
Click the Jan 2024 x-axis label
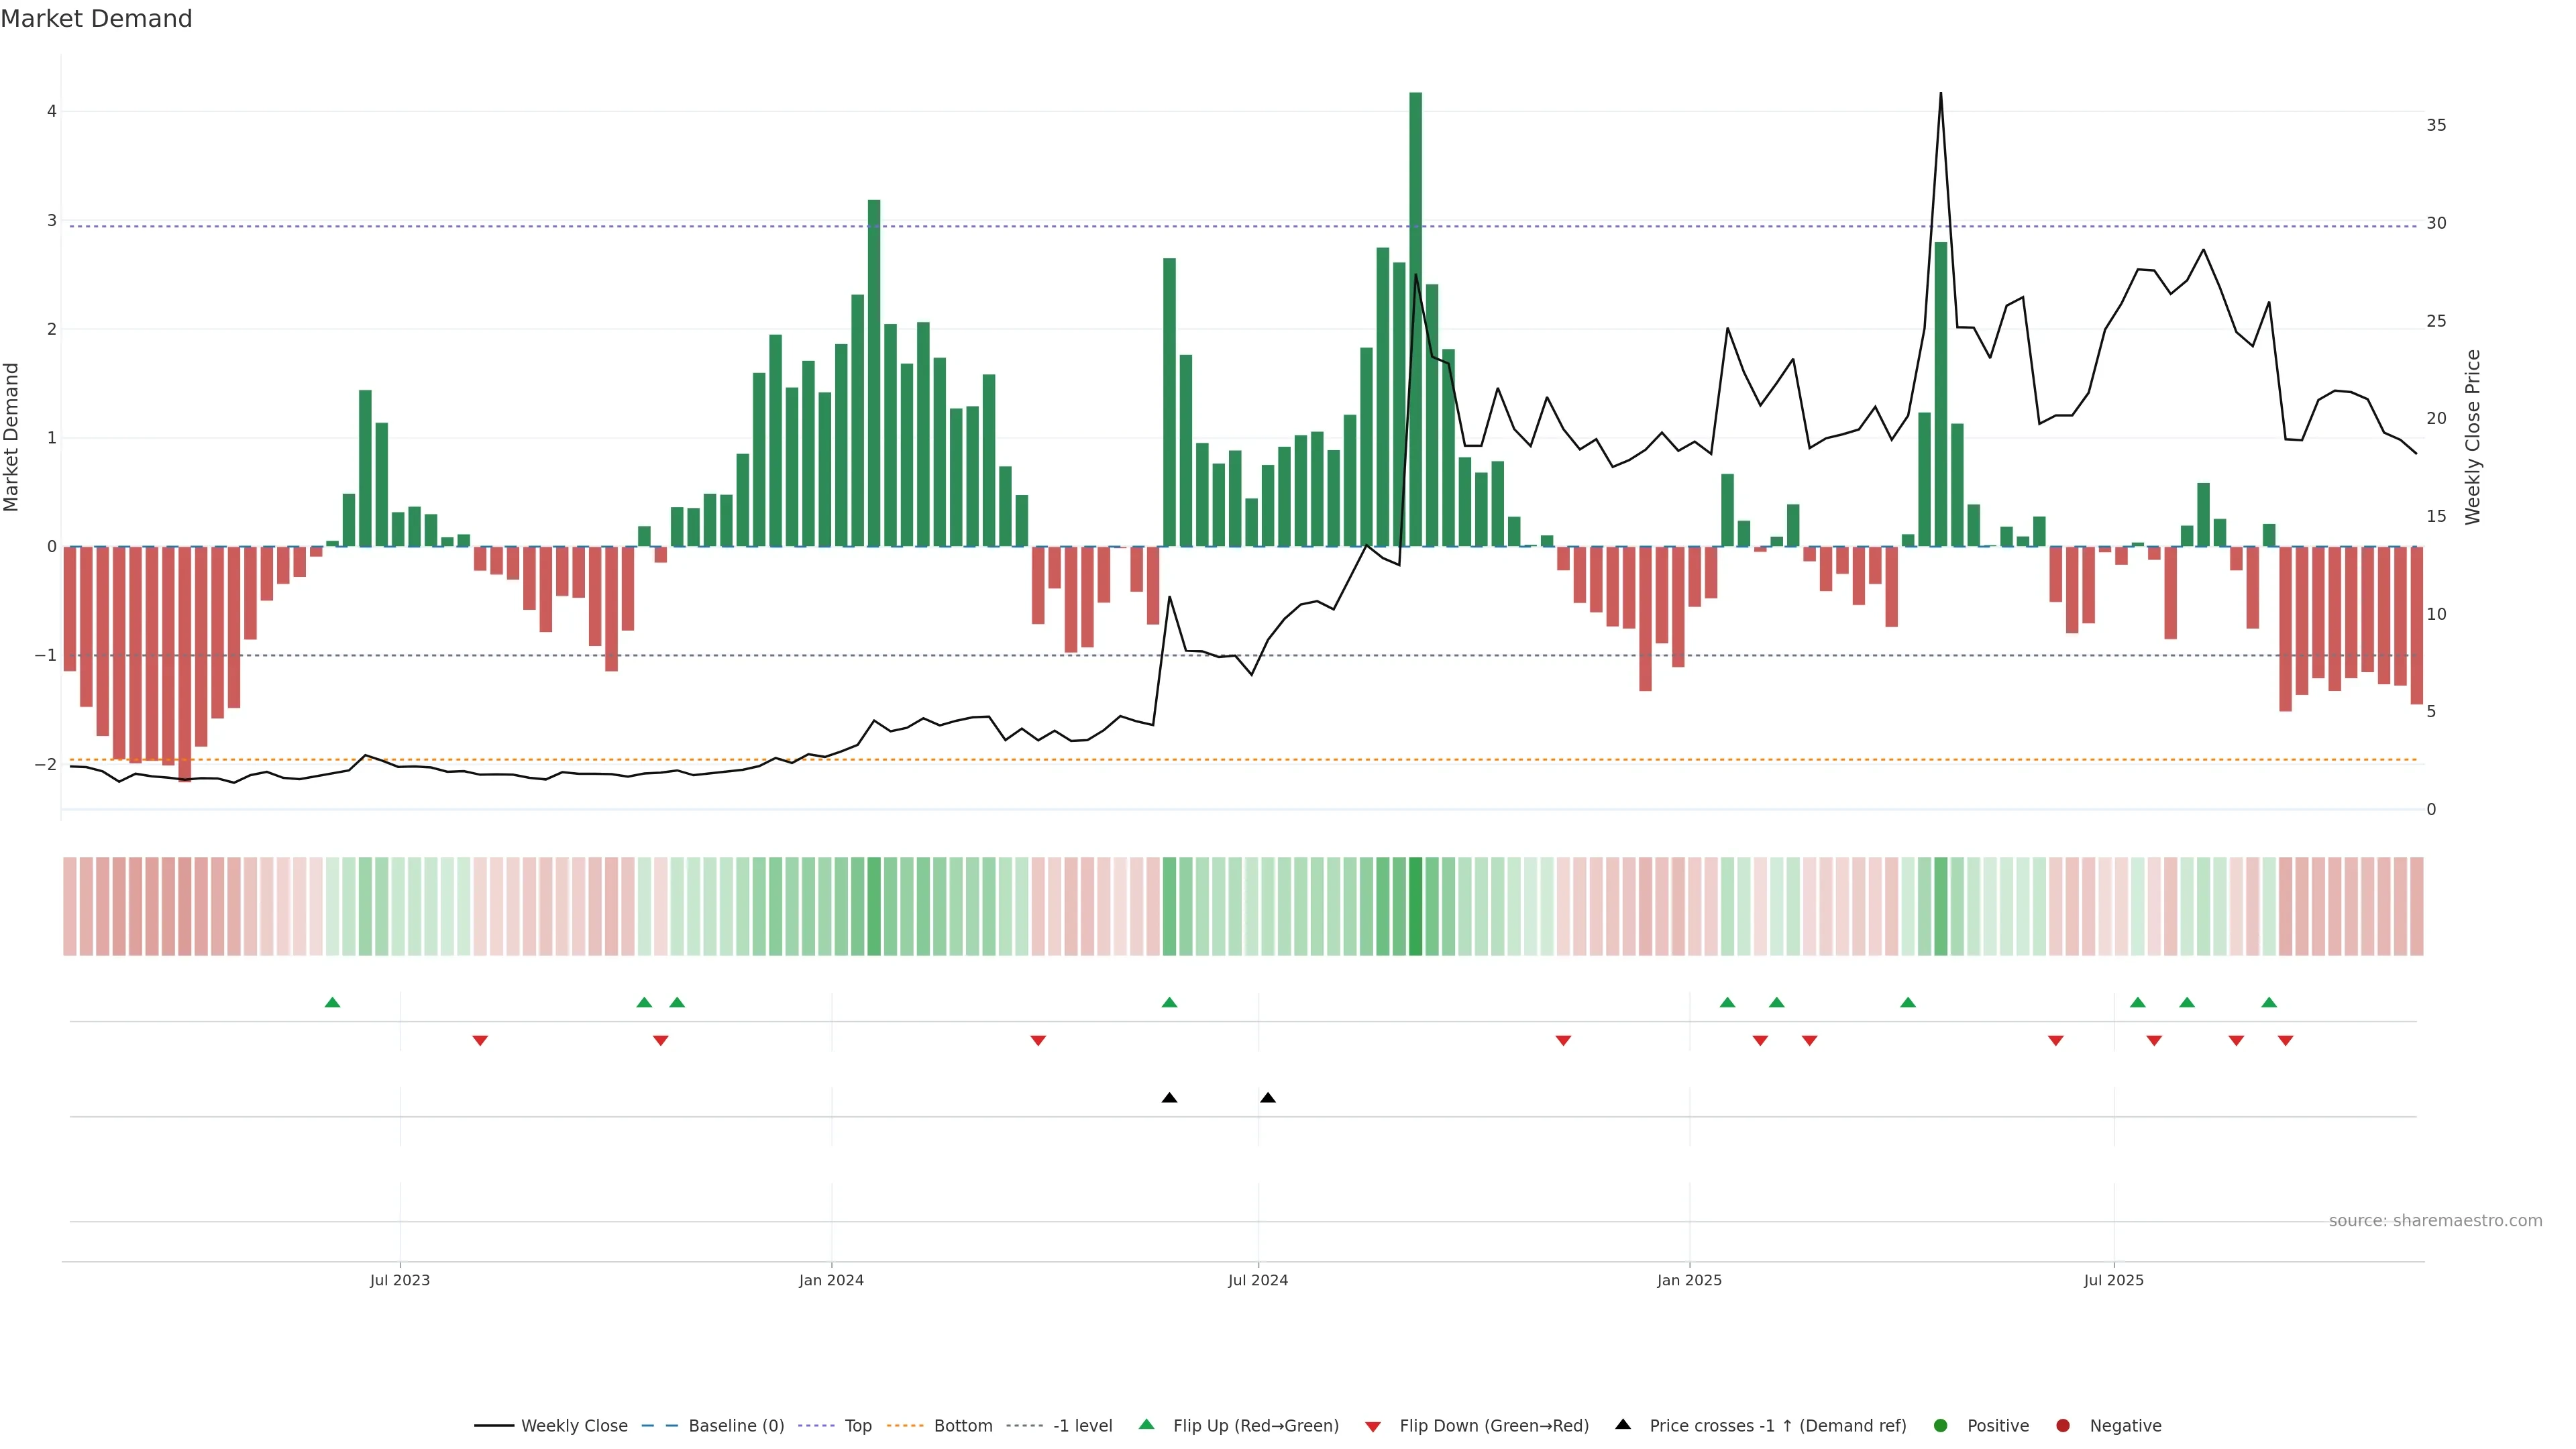[831, 1280]
